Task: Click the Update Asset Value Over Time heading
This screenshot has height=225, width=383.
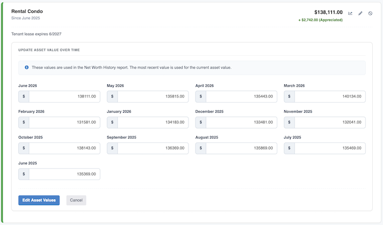Action: (49, 50)
